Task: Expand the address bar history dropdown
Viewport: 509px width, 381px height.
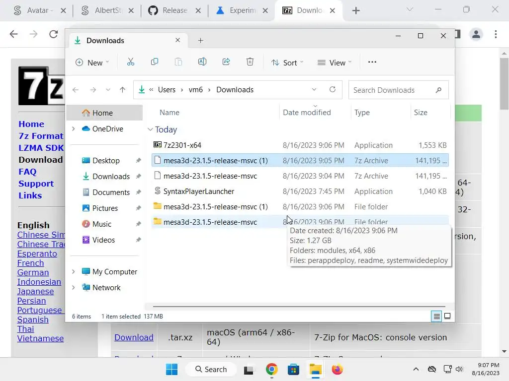Action: [x=314, y=89]
